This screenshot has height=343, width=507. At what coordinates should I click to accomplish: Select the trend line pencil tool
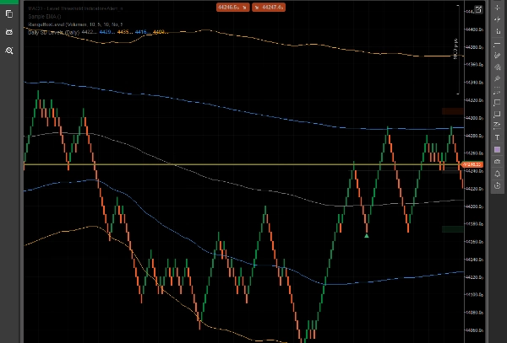tap(498, 55)
